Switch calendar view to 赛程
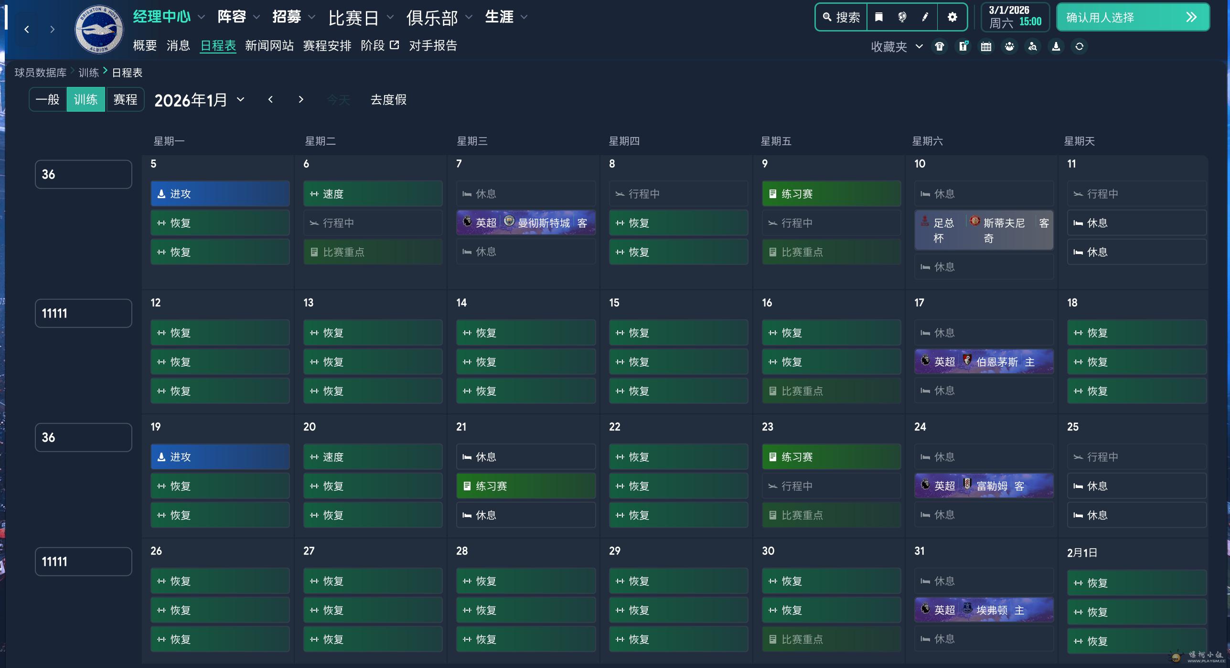This screenshot has width=1230, height=668. click(x=125, y=99)
